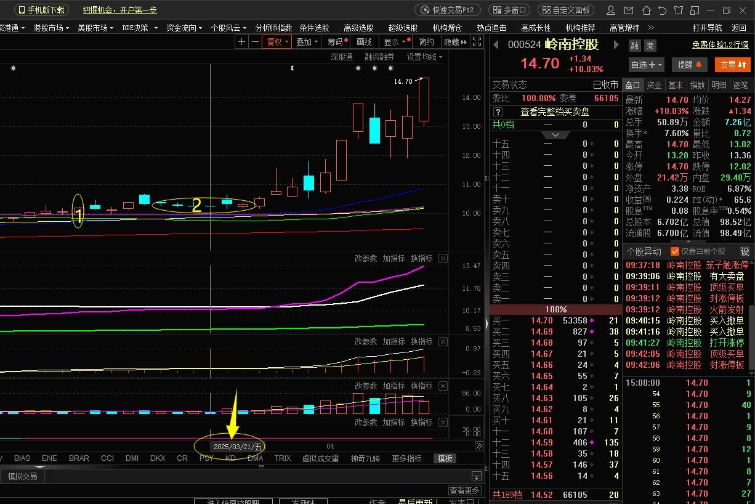The height and width of the screenshot is (504, 755).
Task: Click the 查看完整档买卖盘 link
Action: 555,112
